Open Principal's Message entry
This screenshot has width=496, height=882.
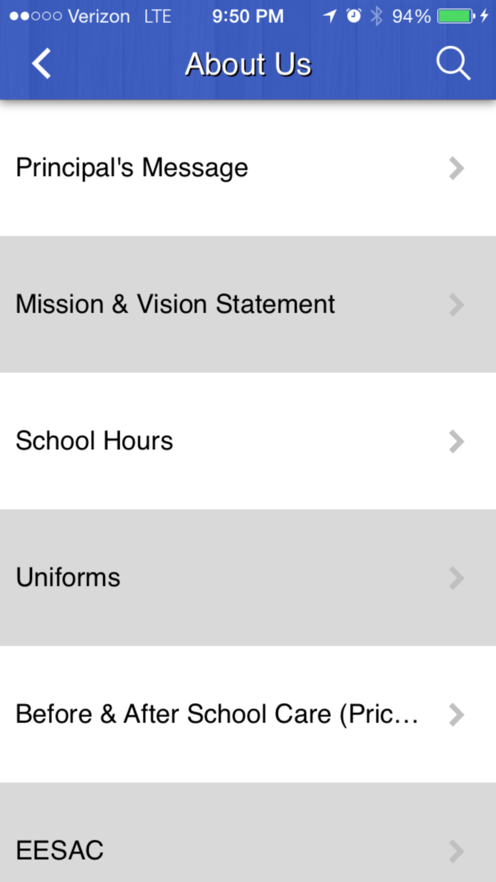tap(248, 168)
